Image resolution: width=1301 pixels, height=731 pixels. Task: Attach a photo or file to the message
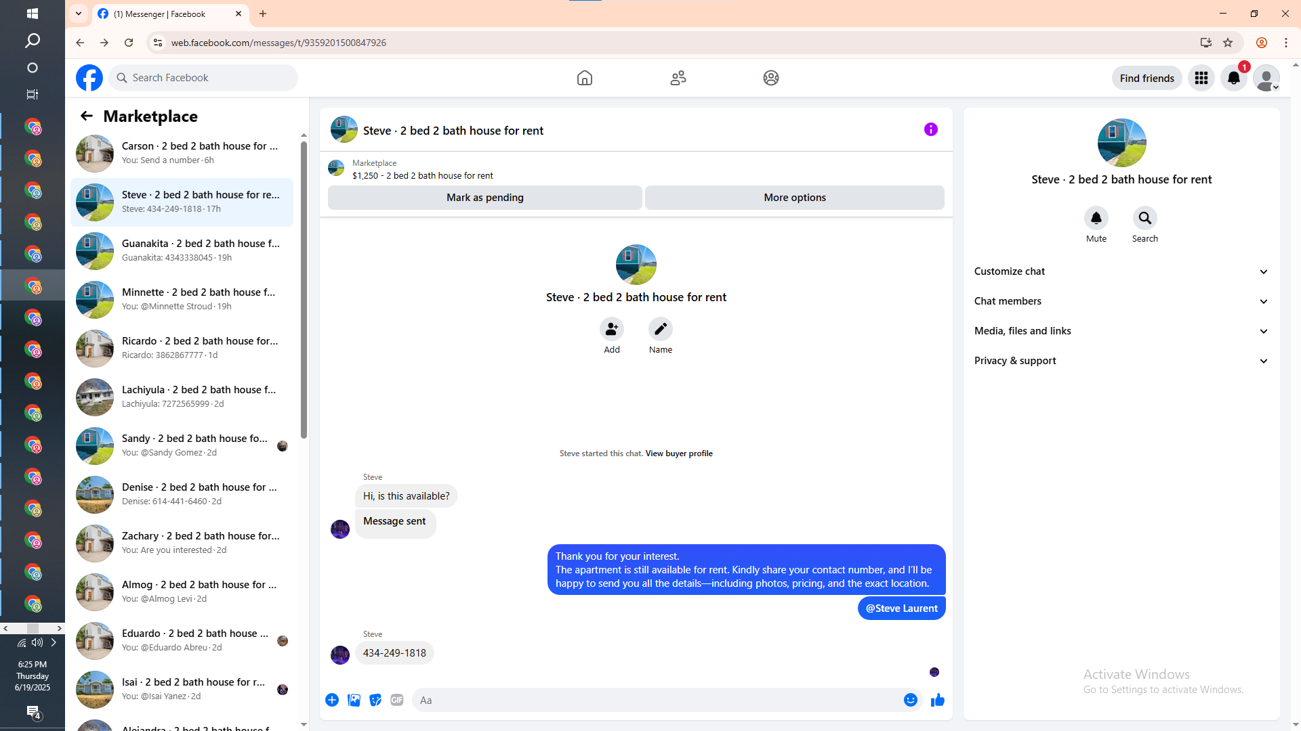354,700
